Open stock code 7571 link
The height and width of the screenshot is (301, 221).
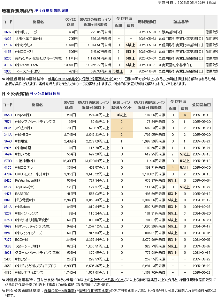click(x=8, y=122)
